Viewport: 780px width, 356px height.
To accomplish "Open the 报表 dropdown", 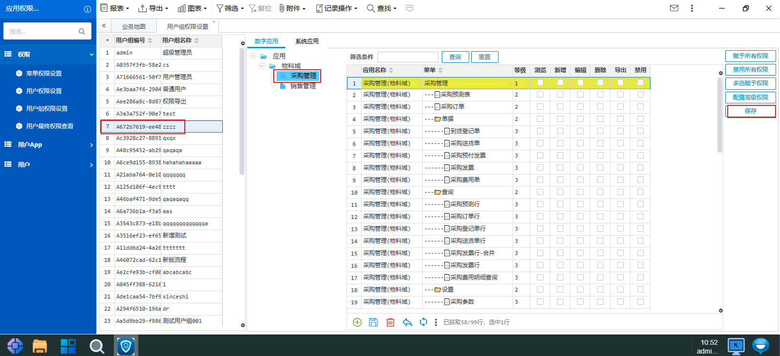I will [115, 8].
